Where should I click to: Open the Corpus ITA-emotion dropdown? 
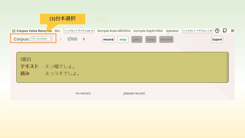41,39
